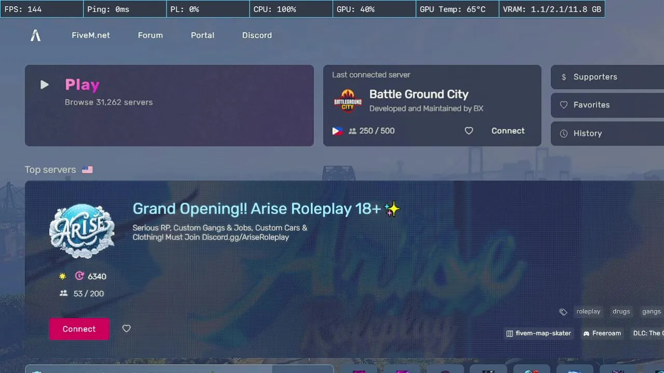Click the PL: 0% overlay readout
664x373 pixels.
pyautogui.click(x=208, y=9)
